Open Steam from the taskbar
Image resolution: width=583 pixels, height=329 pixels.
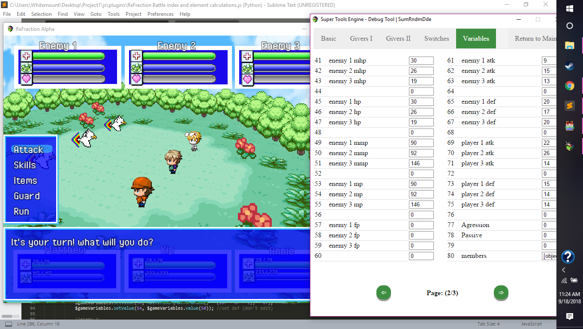click(x=569, y=66)
